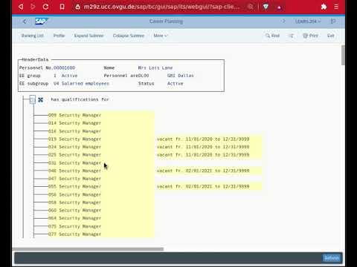
Task: Open the browser extensions puzzle icon
Action: (x=324, y=7)
